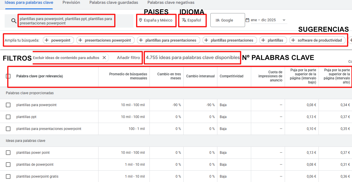Click the Google search network icon
This screenshot has width=352, height=182.
point(217,20)
